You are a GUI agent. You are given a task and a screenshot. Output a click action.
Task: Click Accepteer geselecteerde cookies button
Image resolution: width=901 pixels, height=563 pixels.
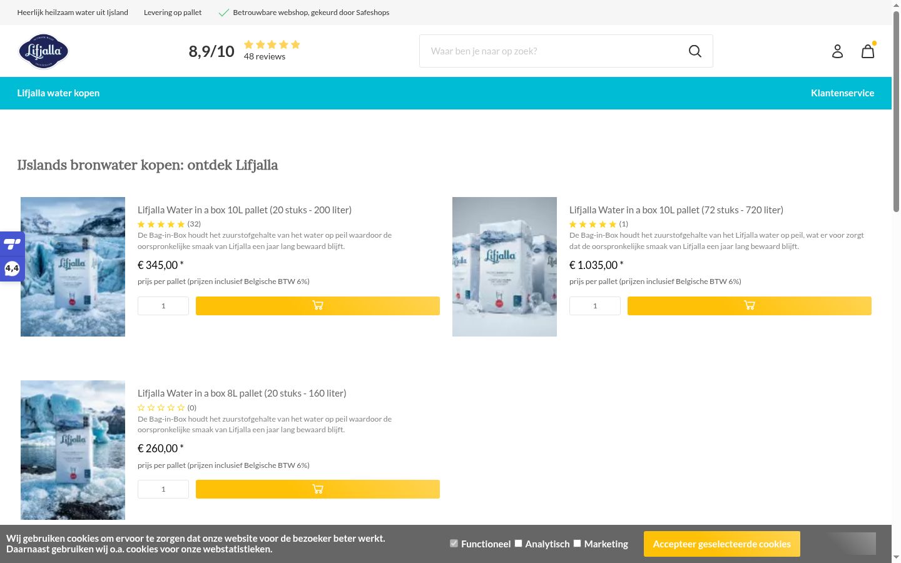pyautogui.click(x=722, y=544)
